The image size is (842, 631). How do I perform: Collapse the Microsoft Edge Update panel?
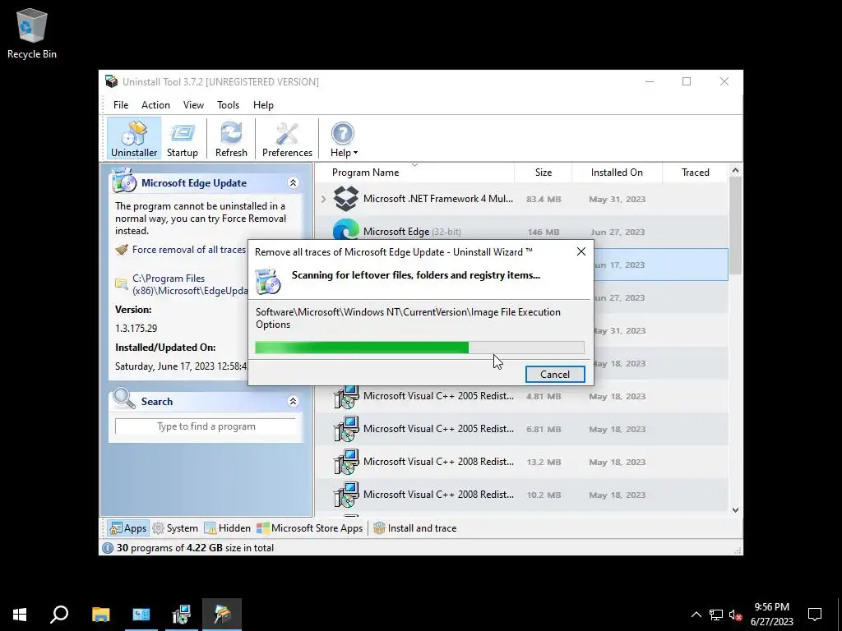(294, 183)
